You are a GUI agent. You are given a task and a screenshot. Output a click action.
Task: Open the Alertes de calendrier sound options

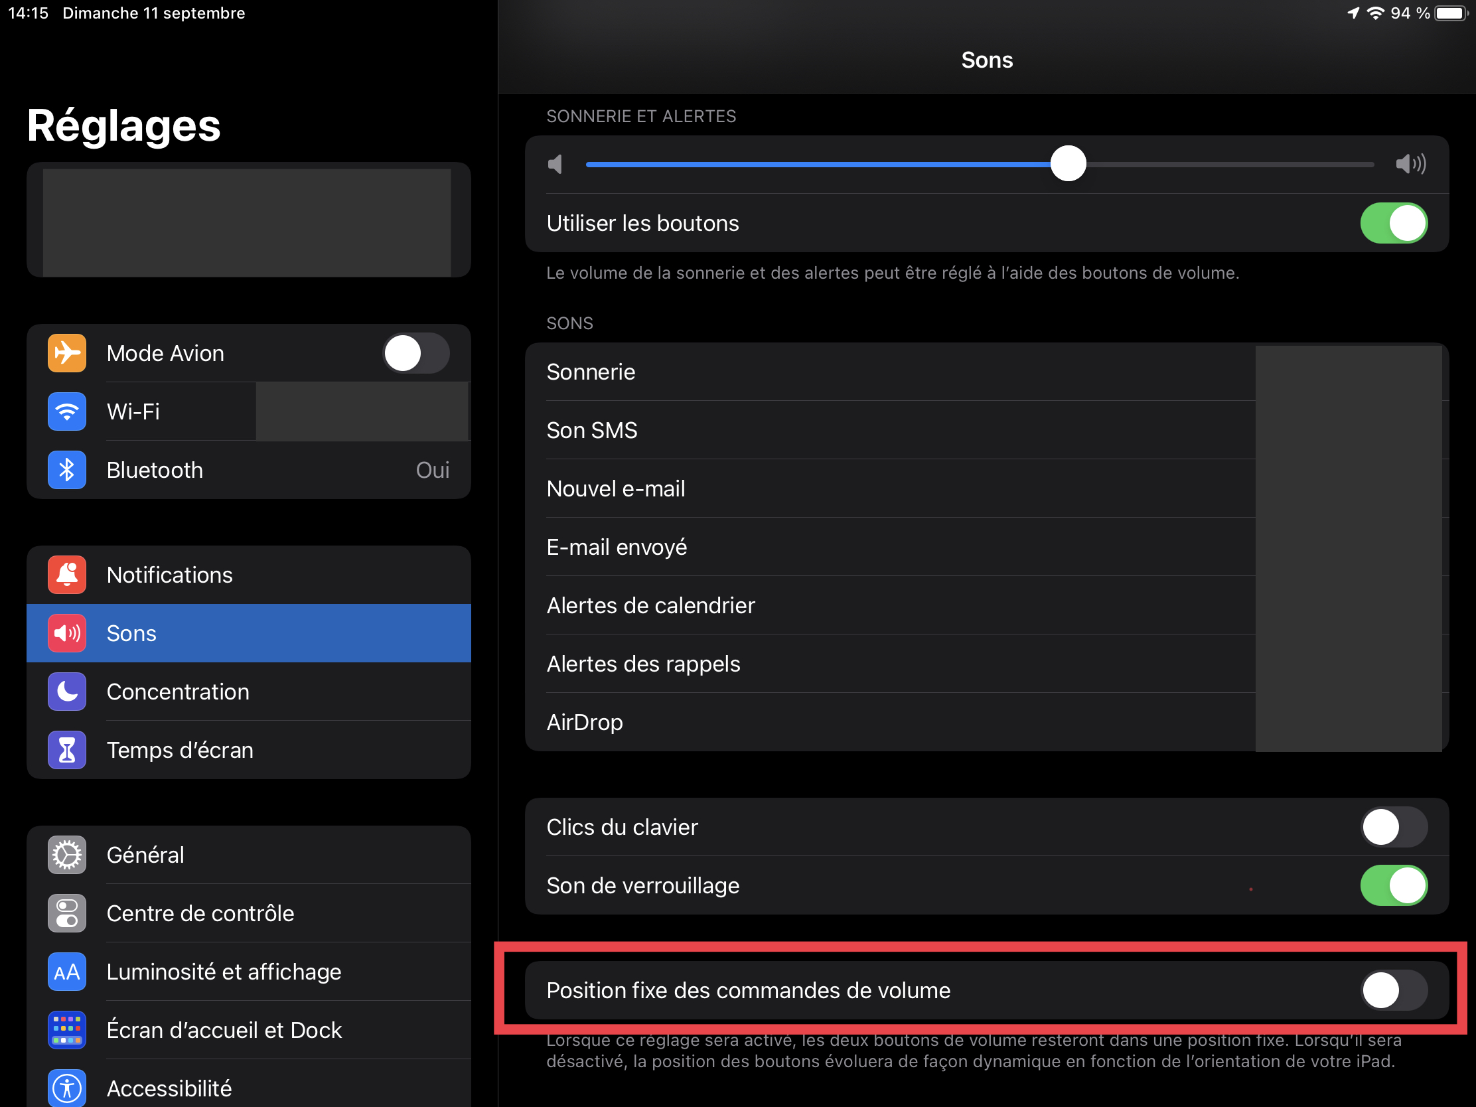tap(894, 605)
